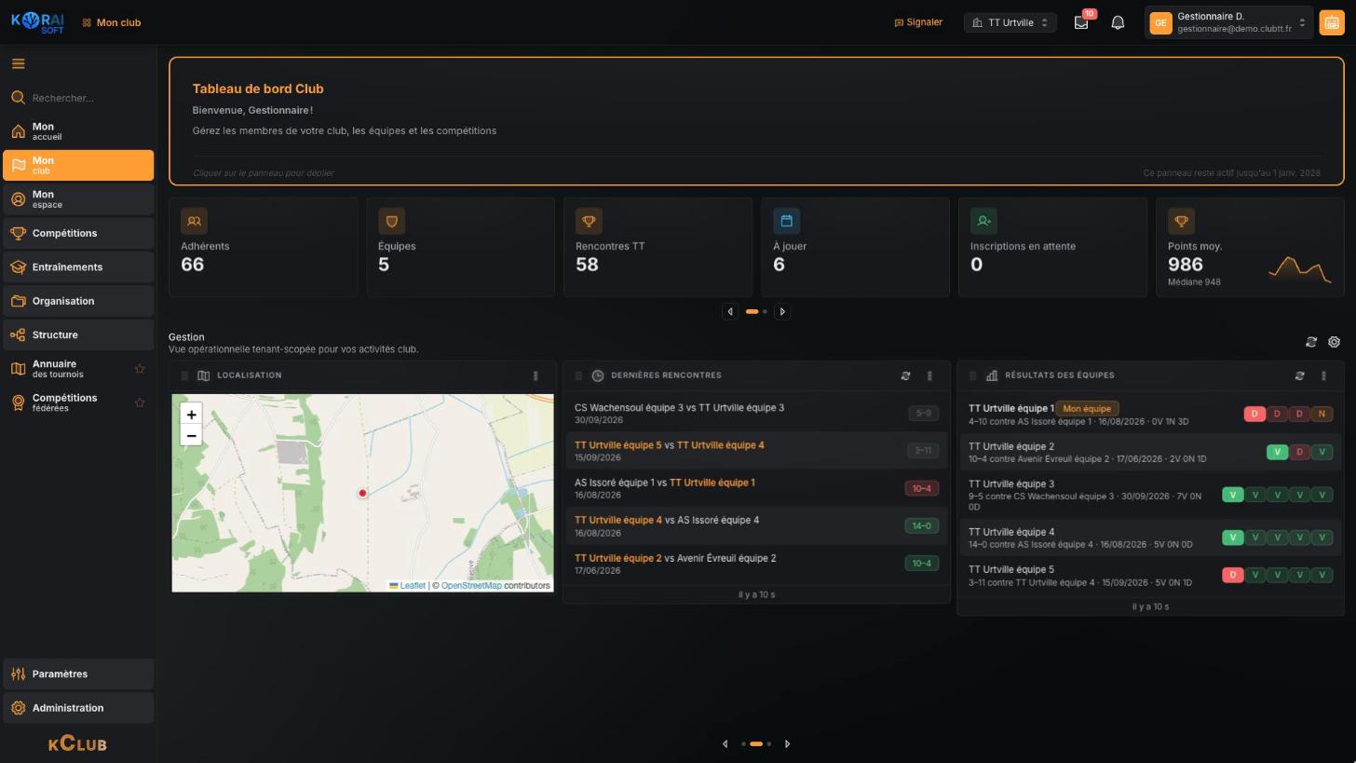The height and width of the screenshot is (763, 1356).
Task: Open Mon accueil in the sidebar
Action: coord(78,131)
